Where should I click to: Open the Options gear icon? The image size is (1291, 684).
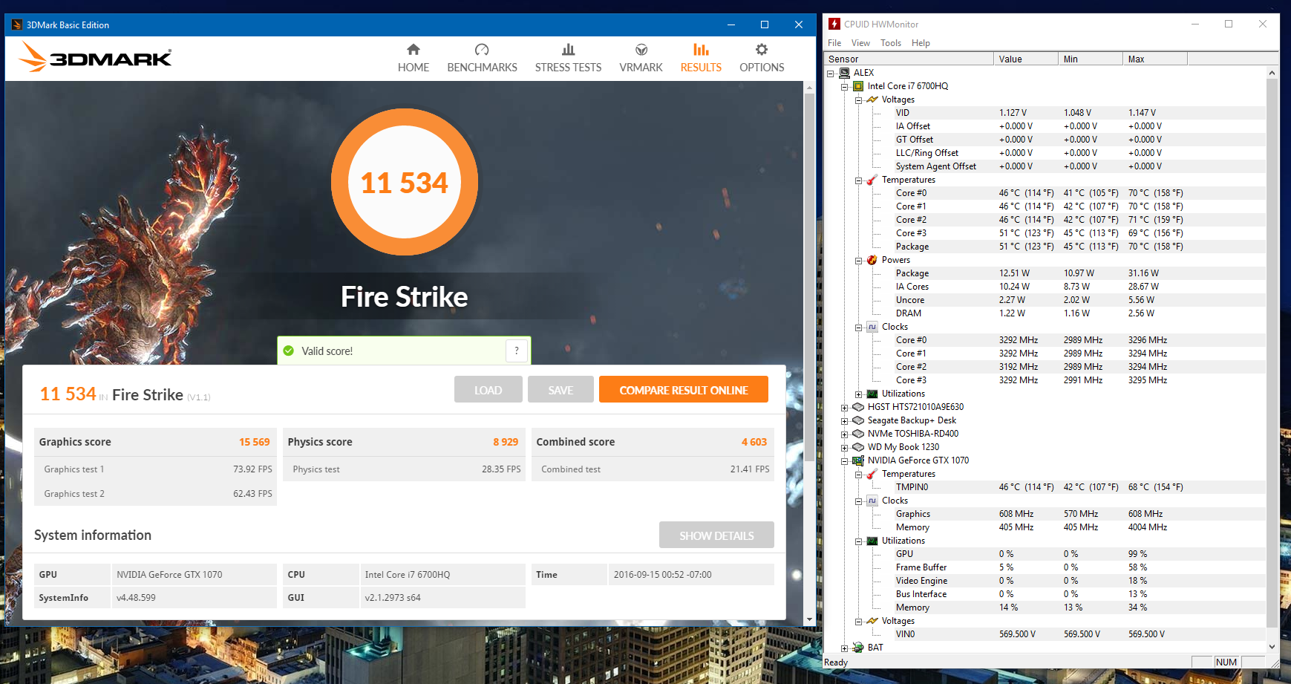761,50
